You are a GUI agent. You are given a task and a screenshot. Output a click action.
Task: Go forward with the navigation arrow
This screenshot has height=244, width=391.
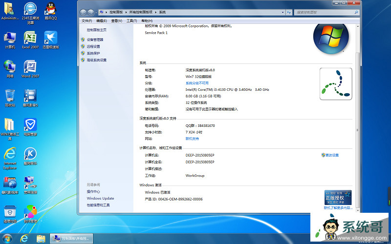pyautogui.click(x=91, y=12)
